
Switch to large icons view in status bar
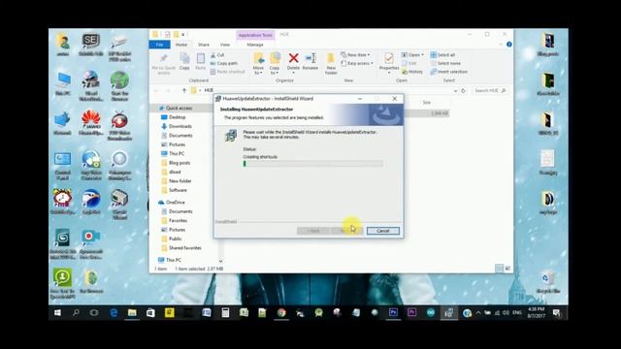[x=507, y=269]
